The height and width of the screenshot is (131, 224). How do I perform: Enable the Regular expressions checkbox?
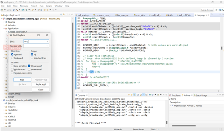click(x=12, y=73)
